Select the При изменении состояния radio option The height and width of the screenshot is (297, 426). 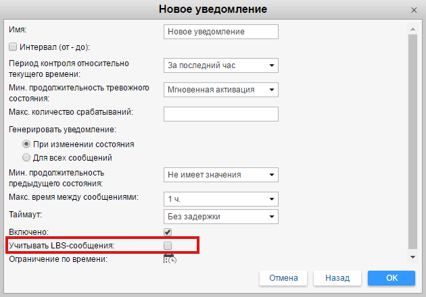(26, 144)
